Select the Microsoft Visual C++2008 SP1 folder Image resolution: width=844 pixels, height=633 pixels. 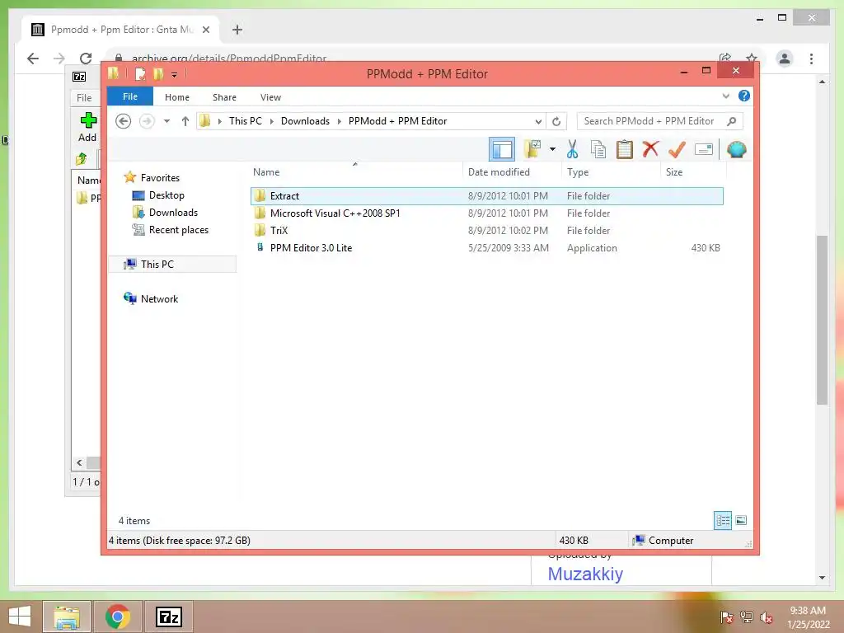click(486, 213)
